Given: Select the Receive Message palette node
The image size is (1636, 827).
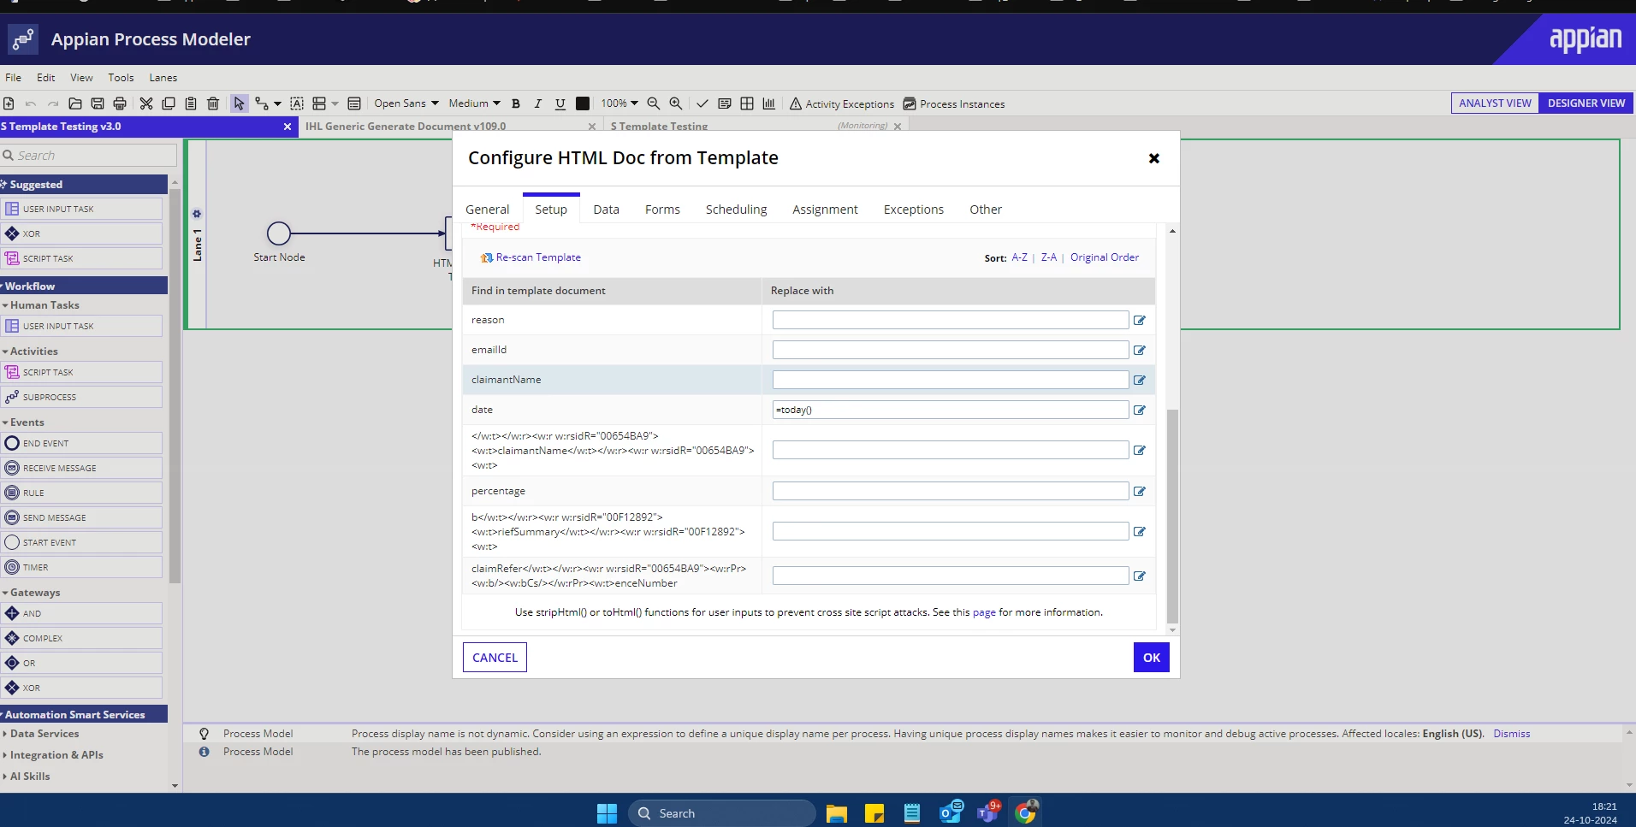Looking at the screenshot, I should pos(82,468).
